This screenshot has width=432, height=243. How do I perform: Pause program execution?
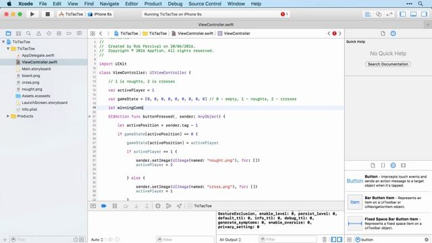(115, 206)
